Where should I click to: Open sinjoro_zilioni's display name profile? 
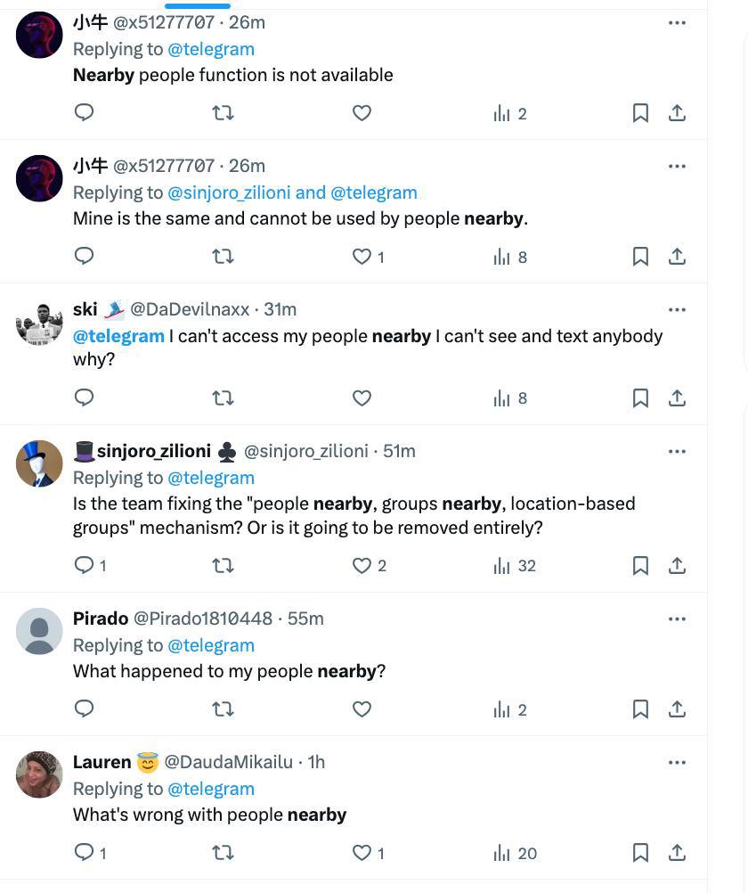pyautogui.click(x=153, y=451)
